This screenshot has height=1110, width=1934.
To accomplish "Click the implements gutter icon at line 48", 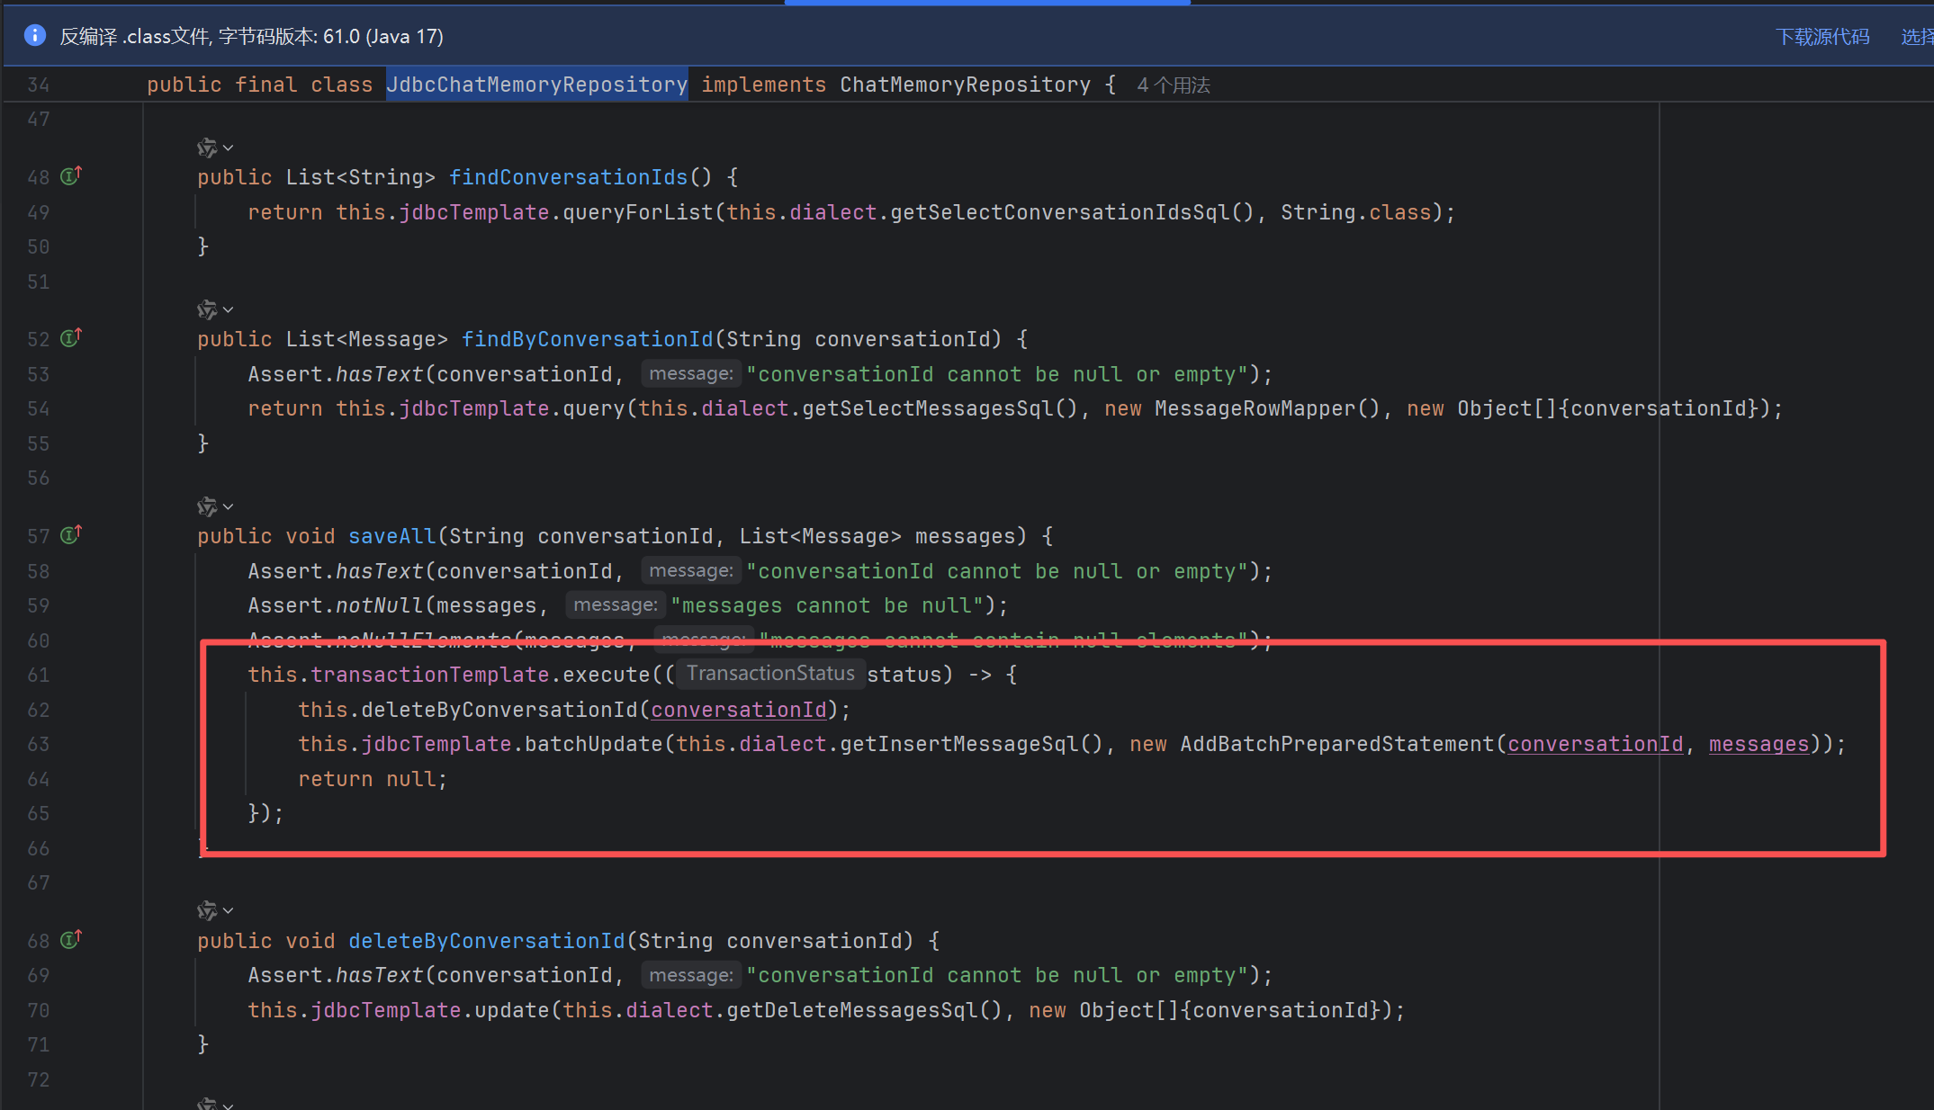I will pos(70,176).
